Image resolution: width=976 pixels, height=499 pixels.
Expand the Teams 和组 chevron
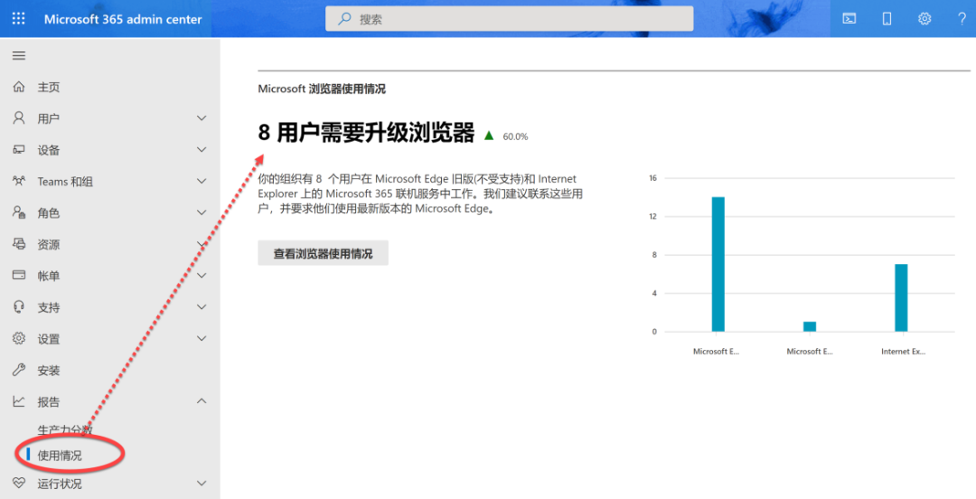tap(201, 182)
